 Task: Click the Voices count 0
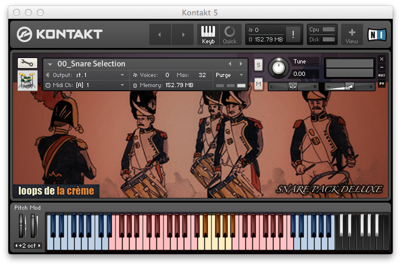coord(167,75)
